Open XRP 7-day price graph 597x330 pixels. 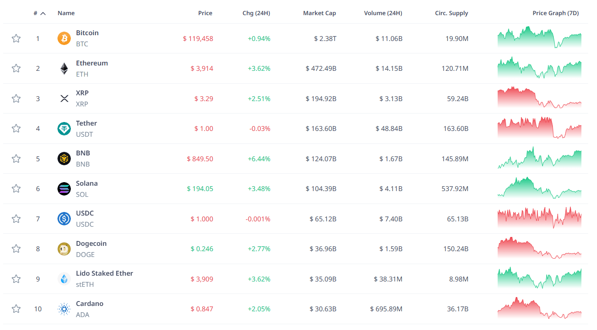tap(540, 97)
